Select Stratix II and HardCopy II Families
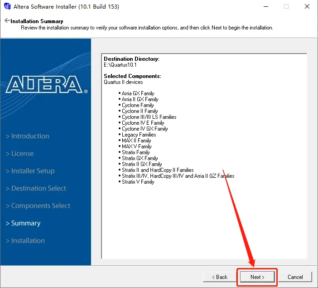318x288 pixels. point(158,170)
